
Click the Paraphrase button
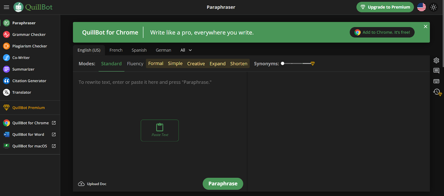223,184
